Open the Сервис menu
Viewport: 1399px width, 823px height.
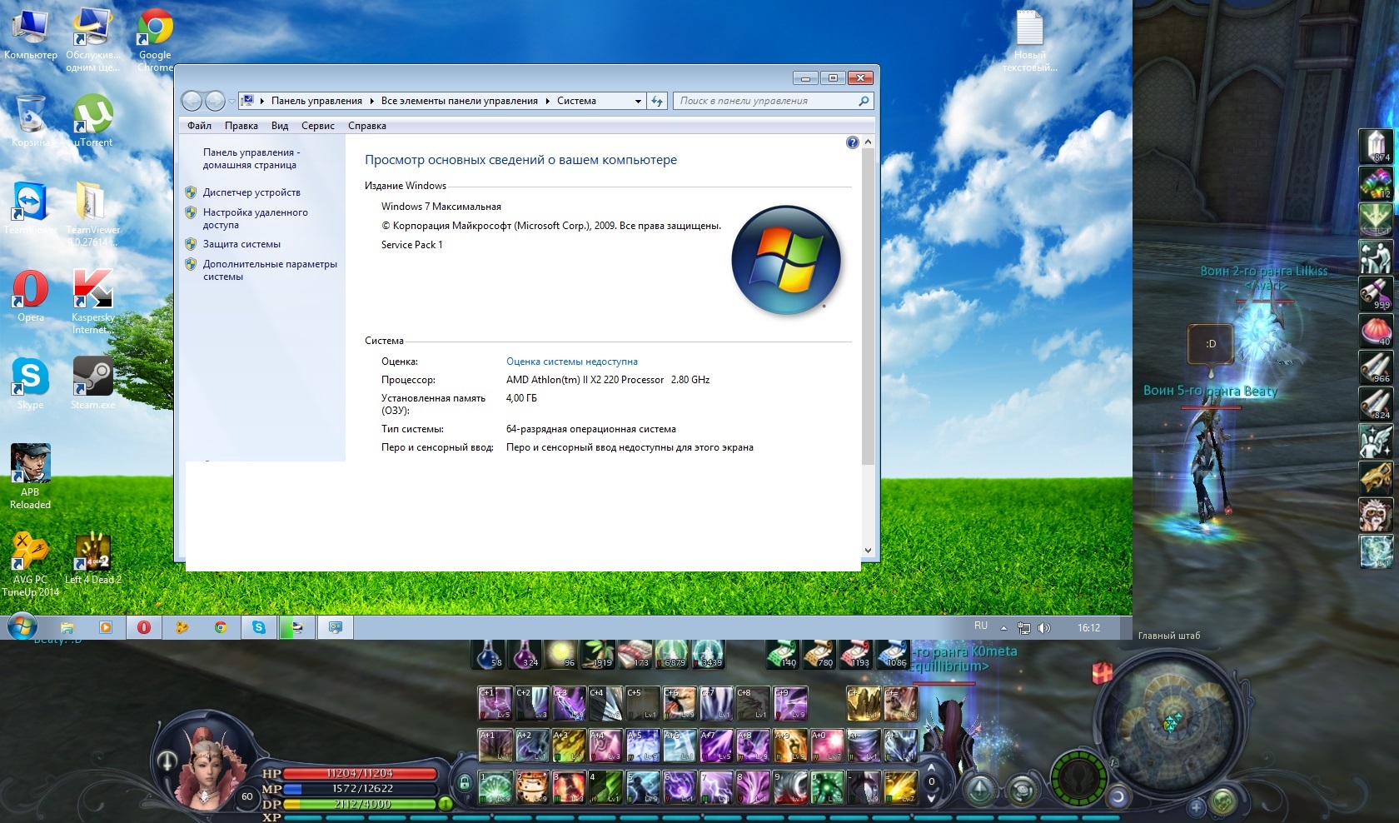318,126
